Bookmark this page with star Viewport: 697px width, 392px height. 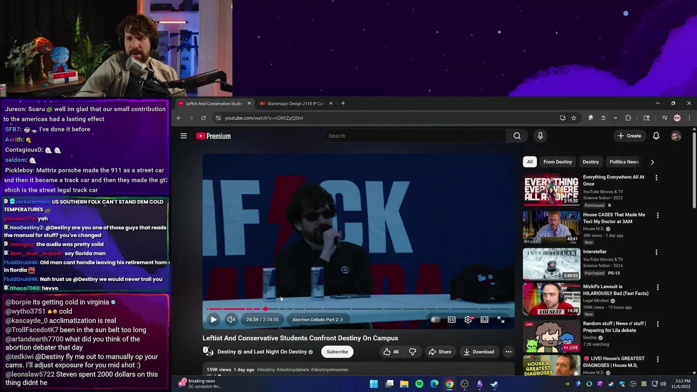573,118
